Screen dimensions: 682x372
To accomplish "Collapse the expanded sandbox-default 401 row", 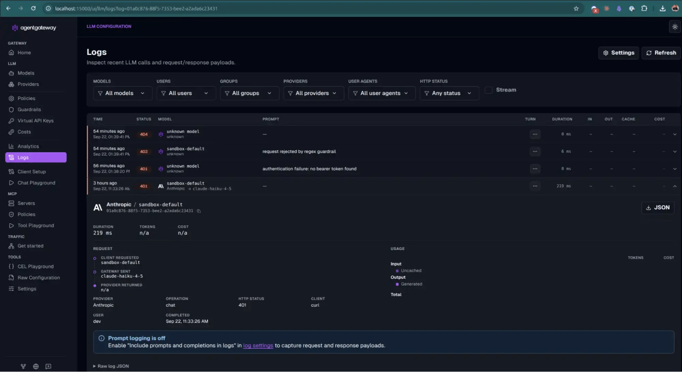I will pyautogui.click(x=674, y=186).
